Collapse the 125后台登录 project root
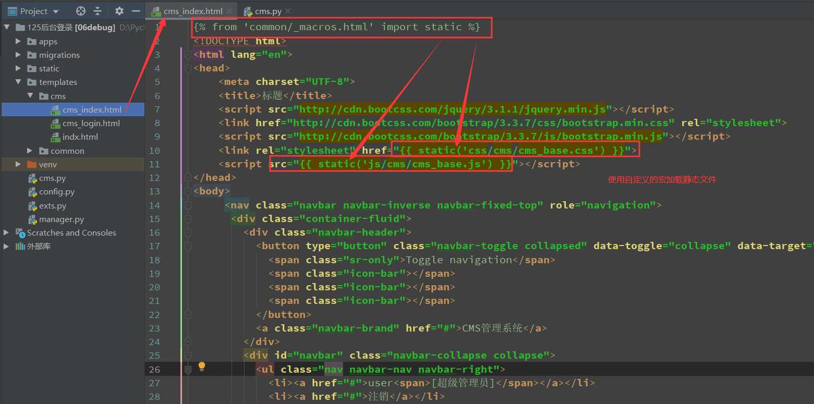Viewport: 814px width, 404px height. 6,28
